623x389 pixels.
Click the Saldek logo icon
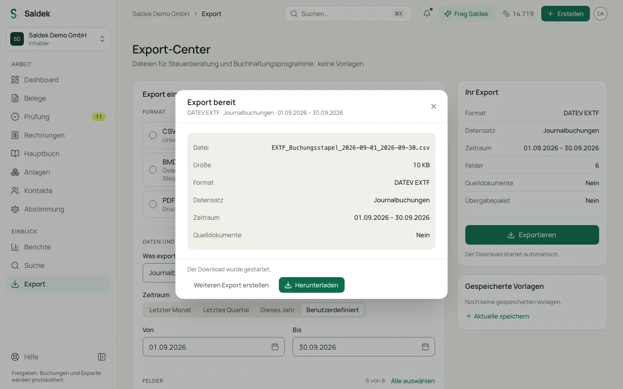click(14, 14)
